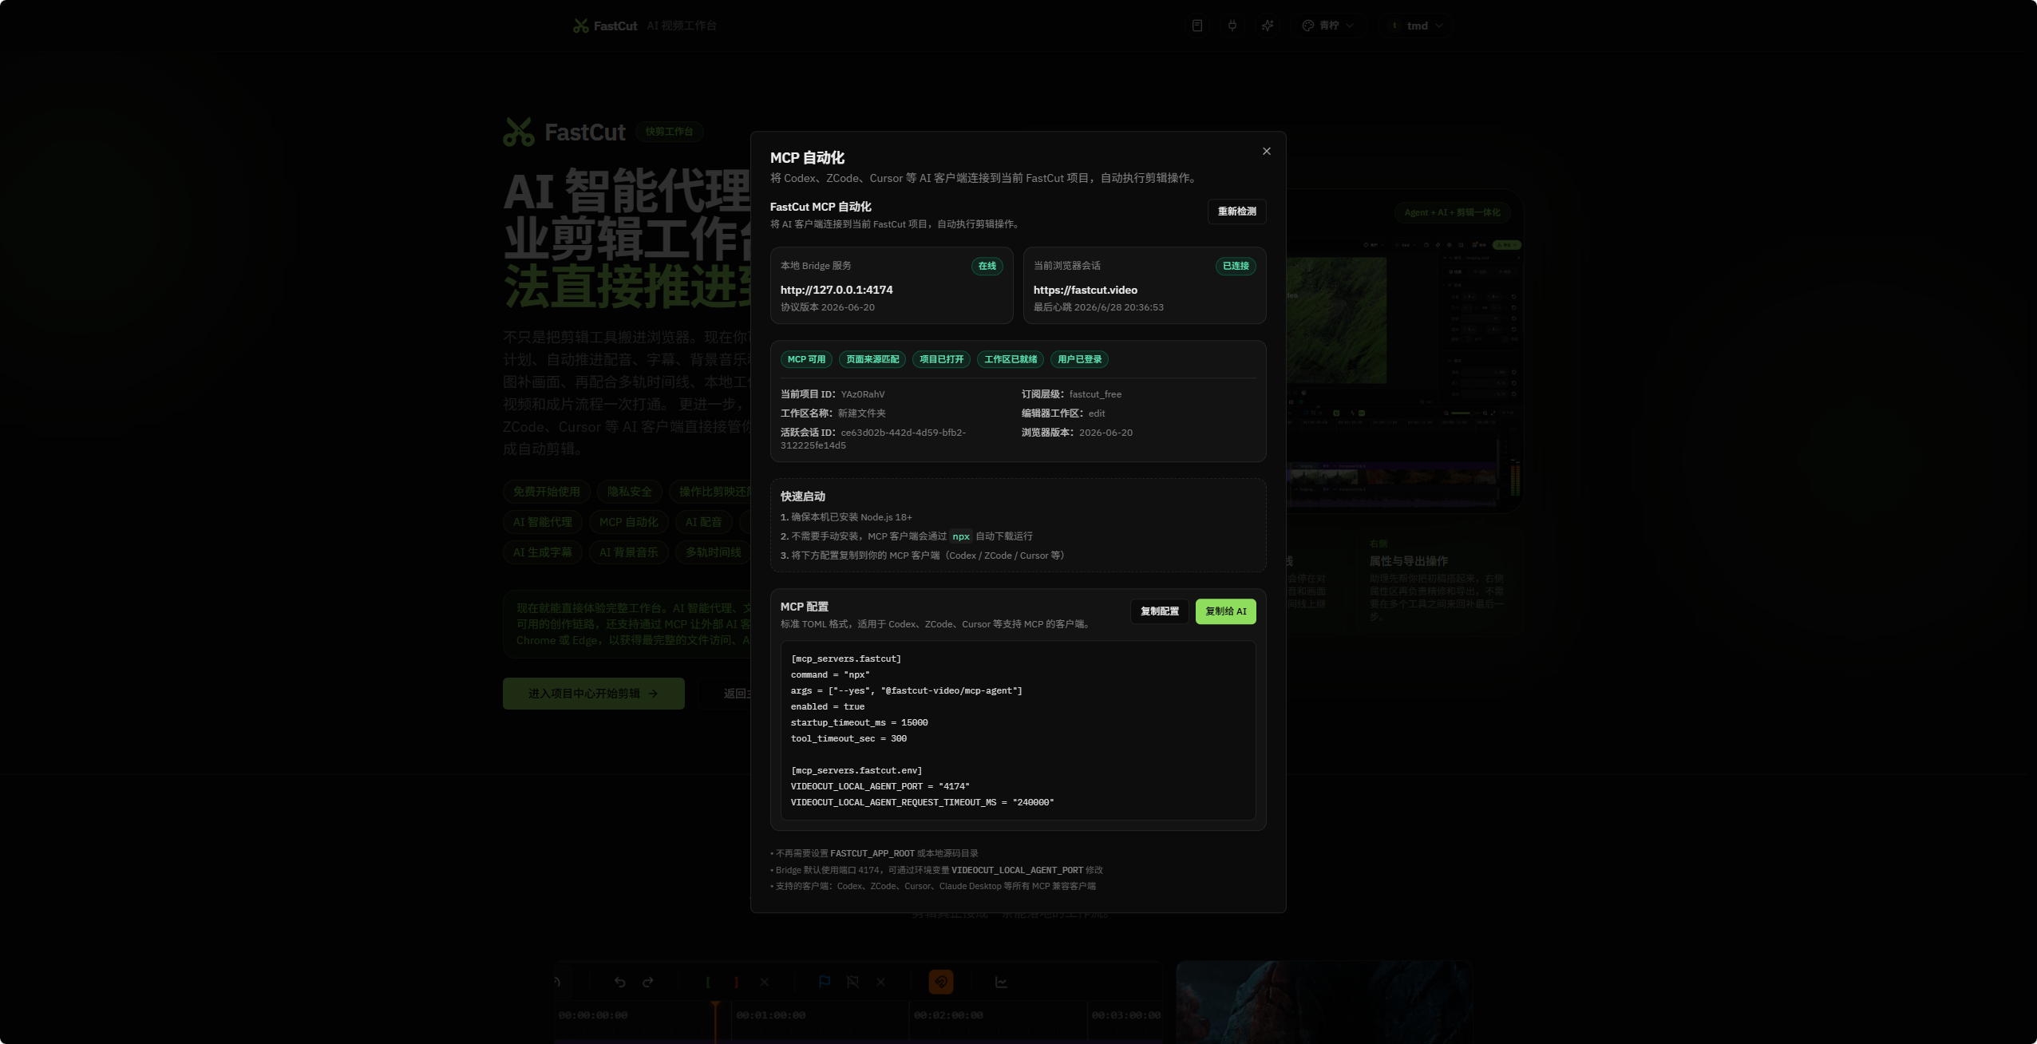The height and width of the screenshot is (1044, 2037).
Task: Click the https://fastcut.video session URL
Action: [1086, 291]
